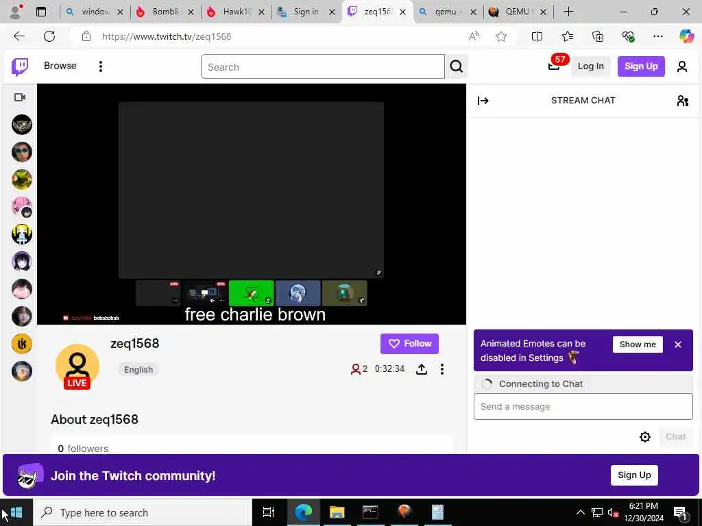
Task: Open the chat community users icon
Action: [x=682, y=101]
